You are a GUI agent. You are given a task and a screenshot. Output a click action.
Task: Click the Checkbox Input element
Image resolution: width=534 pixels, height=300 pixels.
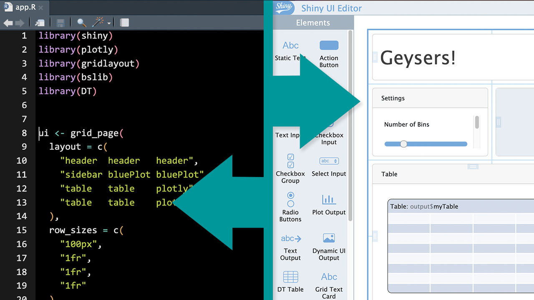(x=329, y=138)
